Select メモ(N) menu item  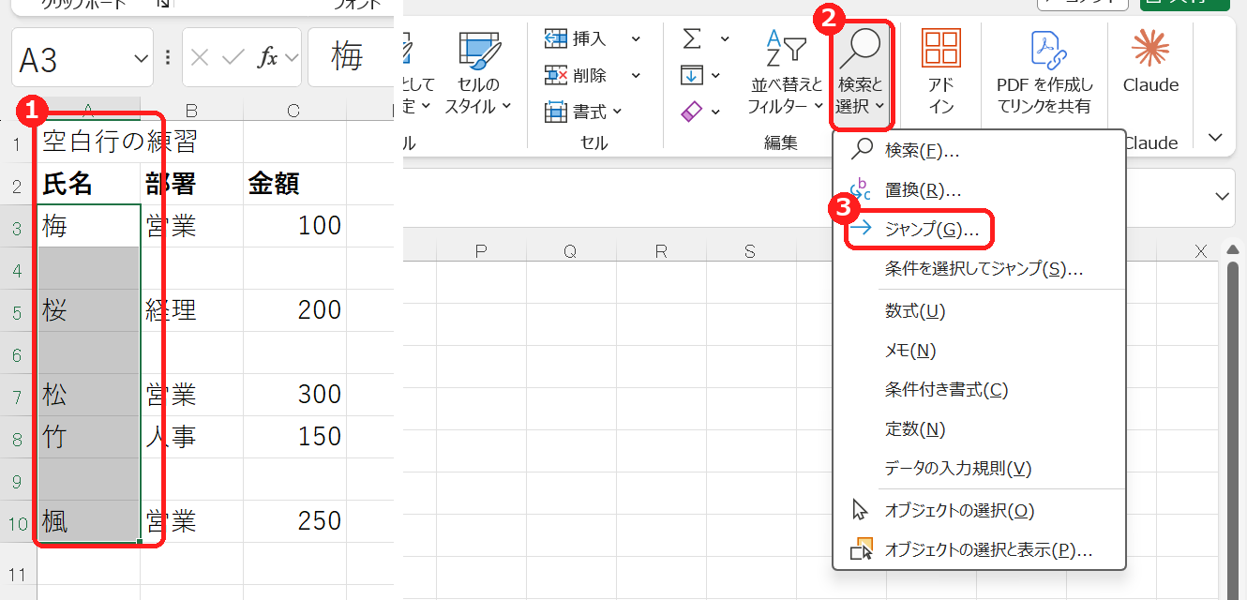click(x=979, y=350)
